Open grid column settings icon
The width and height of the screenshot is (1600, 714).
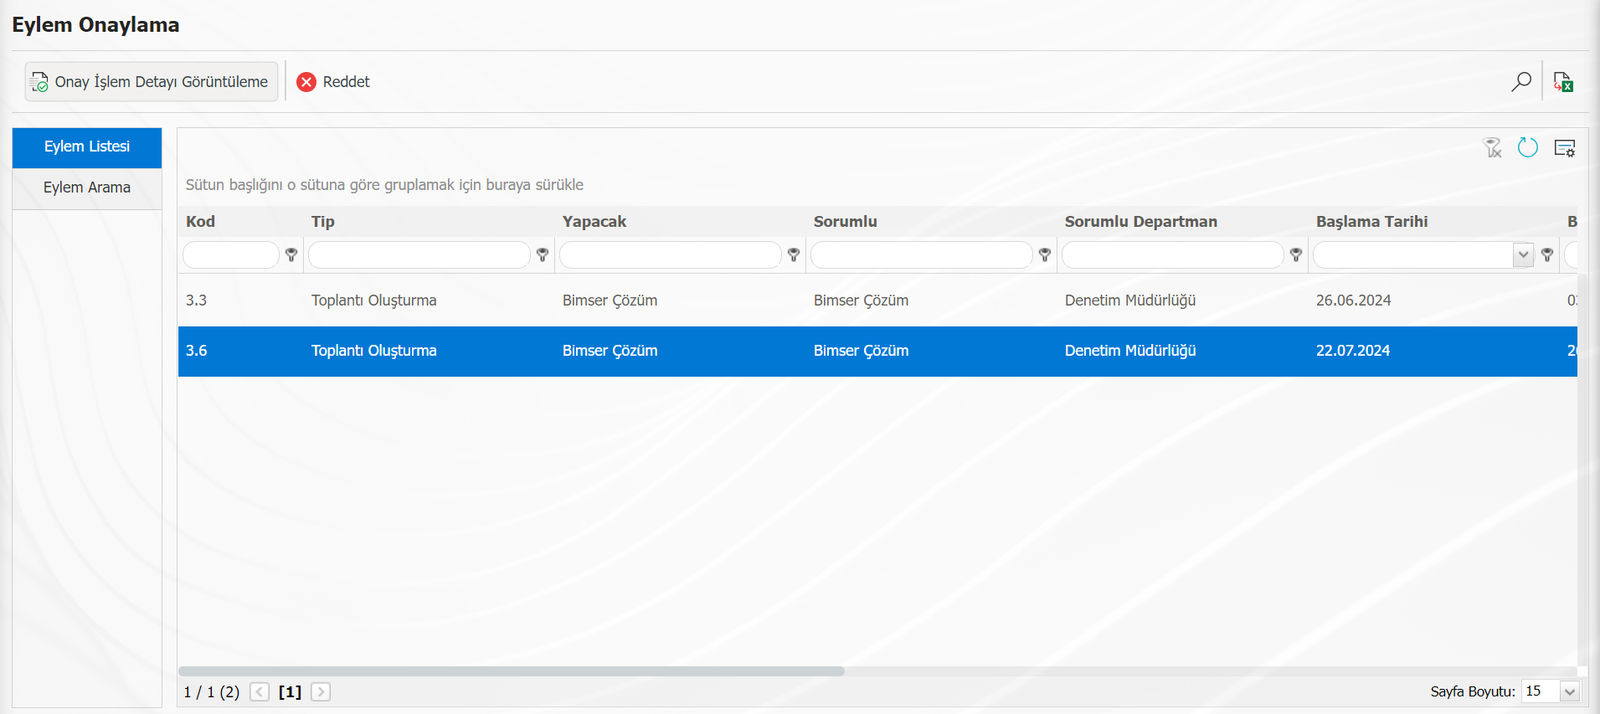pos(1565,148)
